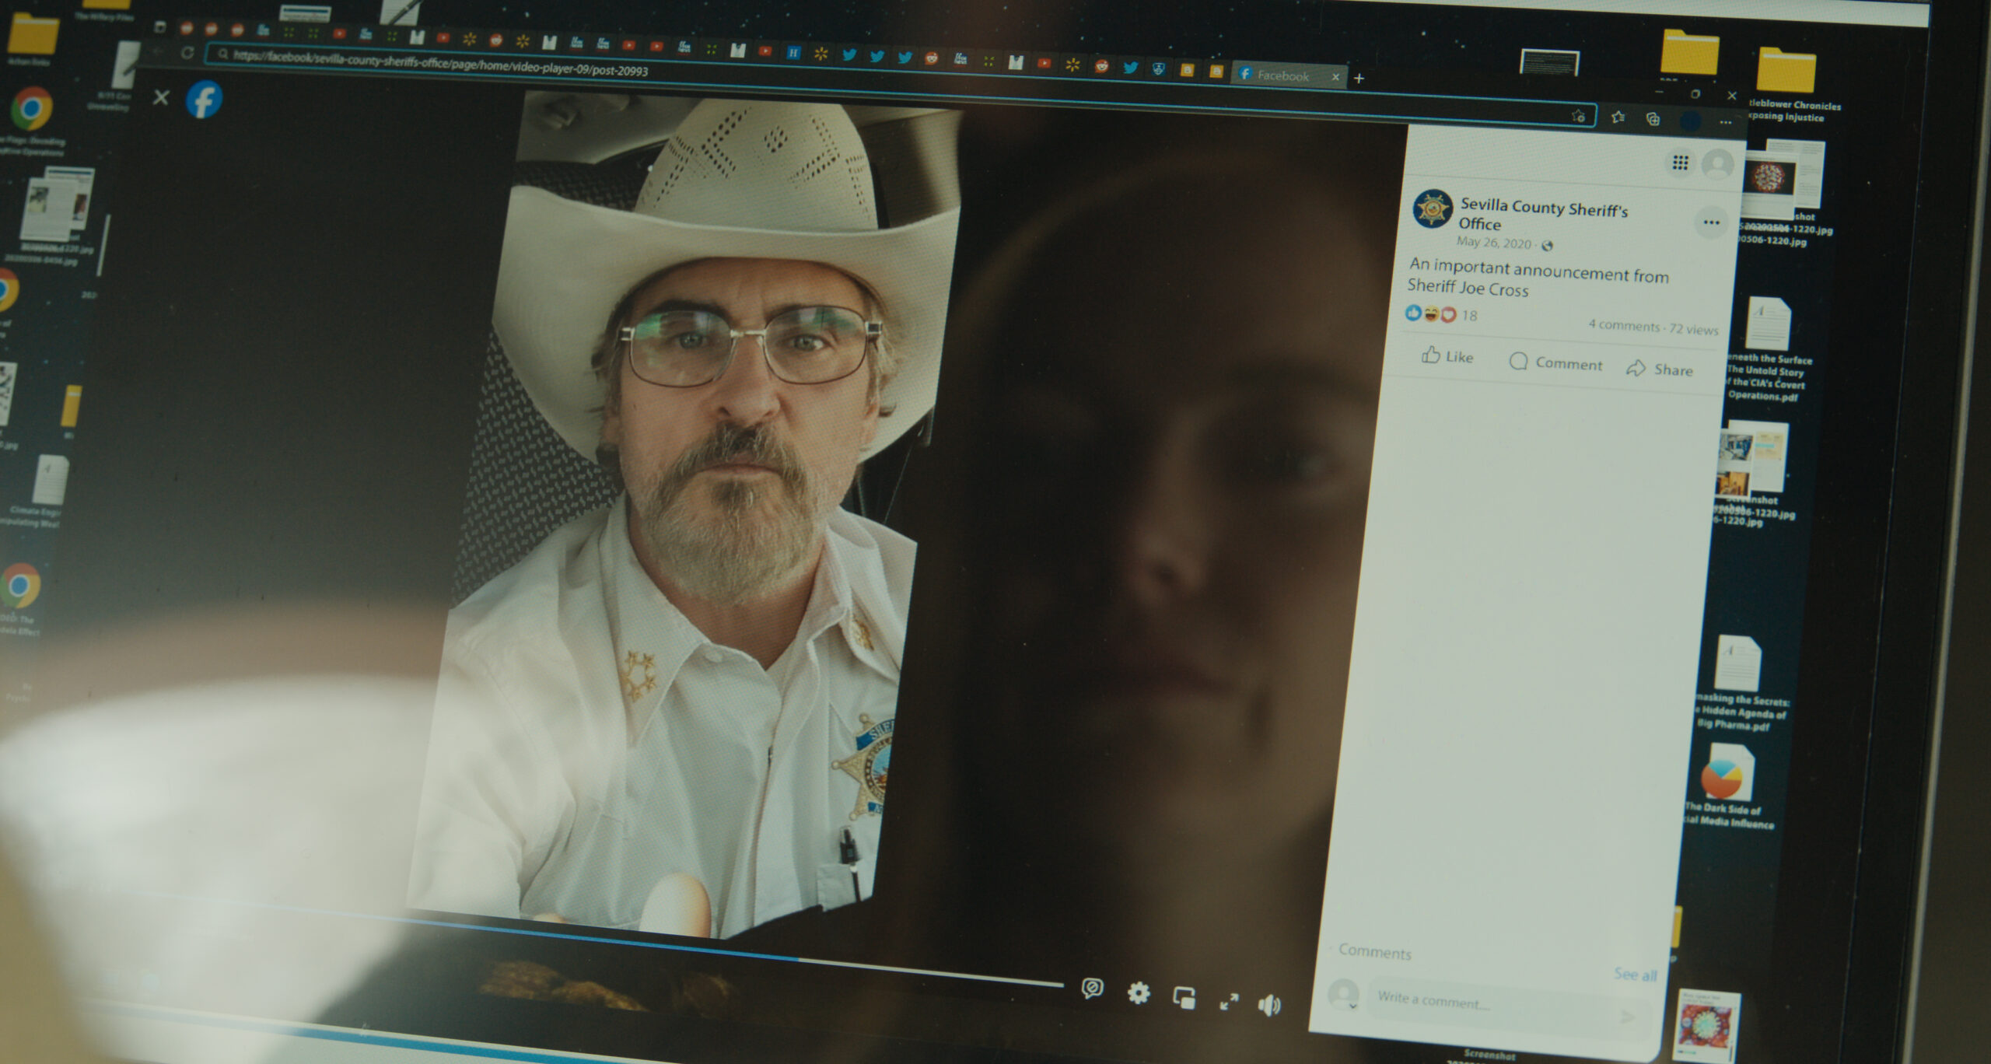Enable picture-in-picture mode for the video
Screen dimensions: 1991x1064
1184,997
